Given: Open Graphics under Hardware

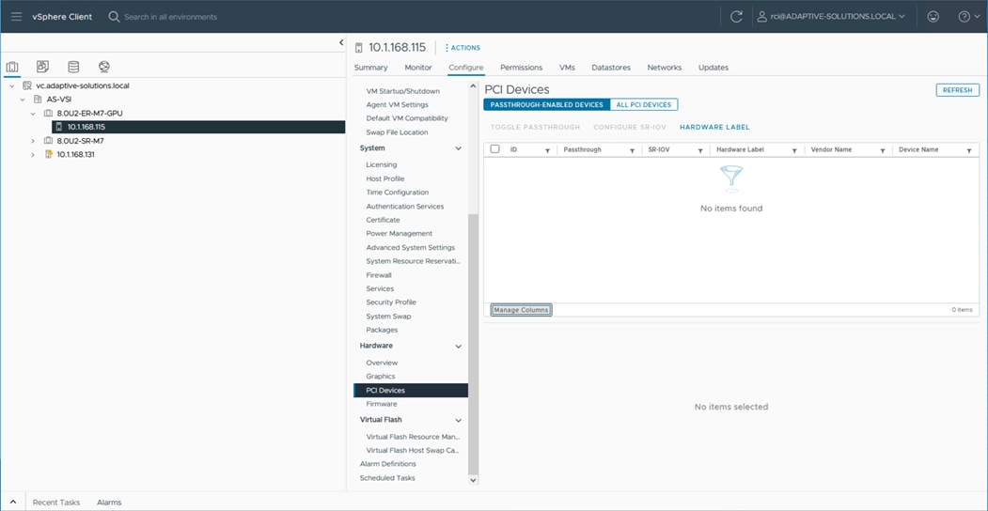Looking at the screenshot, I should (x=381, y=377).
